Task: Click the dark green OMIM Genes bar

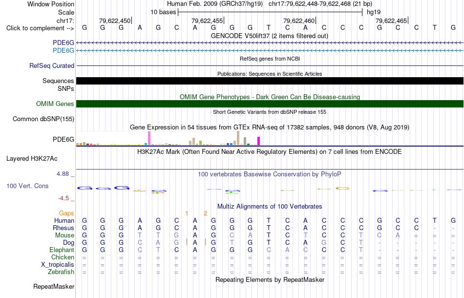Action: [270, 104]
